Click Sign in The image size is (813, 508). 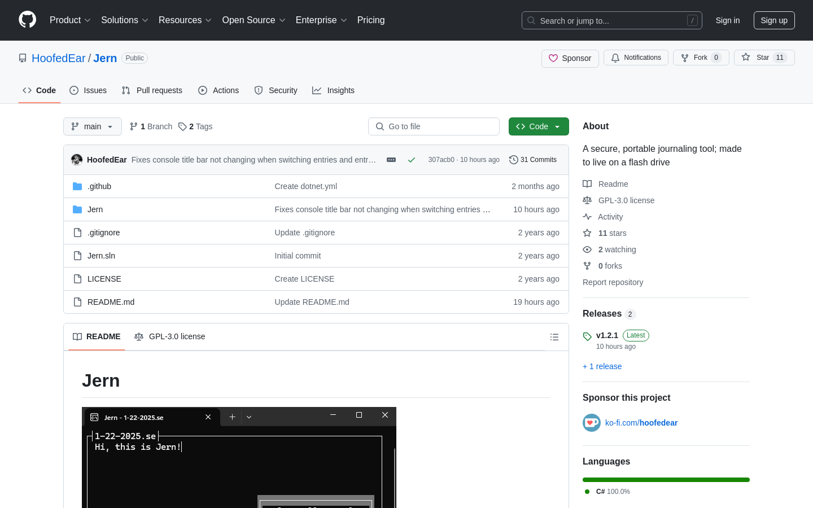[728, 20]
